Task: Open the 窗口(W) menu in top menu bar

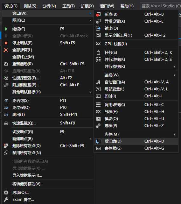Action: point(107,6)
